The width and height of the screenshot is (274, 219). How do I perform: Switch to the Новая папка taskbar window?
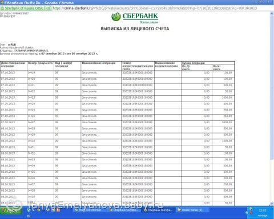tap(192, 210)
